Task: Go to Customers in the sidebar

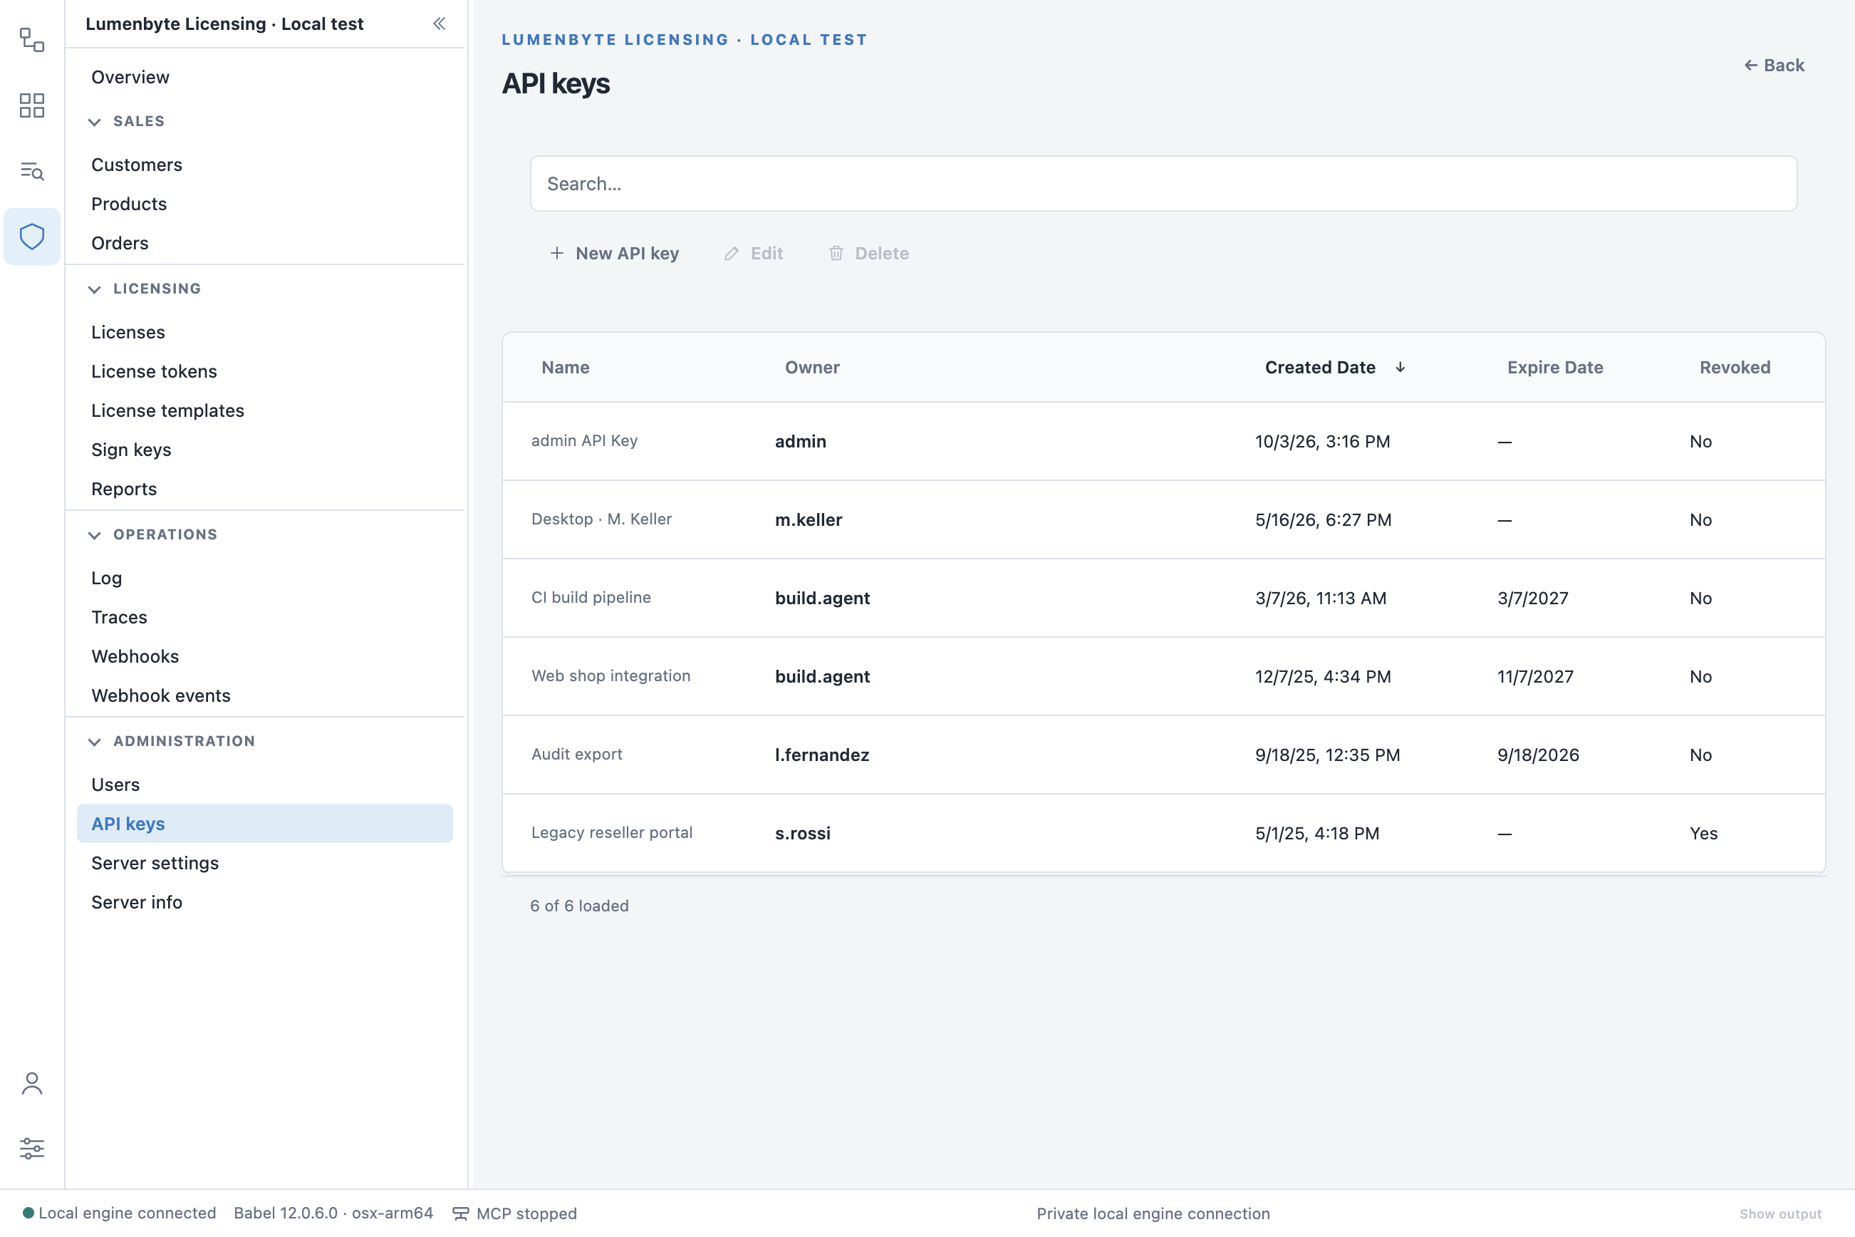Action: pos(265,165)
